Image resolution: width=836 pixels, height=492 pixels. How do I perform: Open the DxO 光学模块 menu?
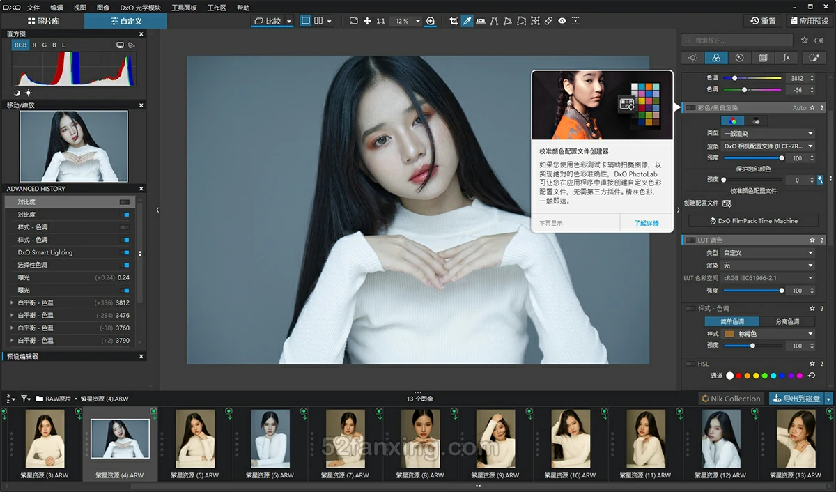pos(140,8)
